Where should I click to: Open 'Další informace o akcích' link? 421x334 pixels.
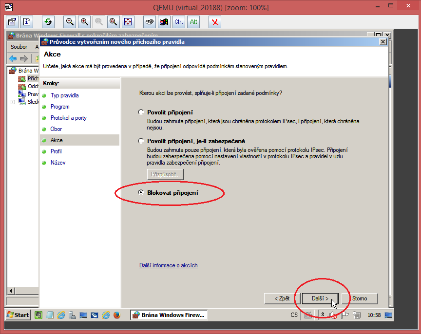[169, 265]
